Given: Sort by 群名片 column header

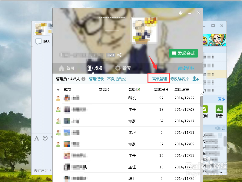Looking at the screenshot, I should pyautogui.click(x=104, y=90).
